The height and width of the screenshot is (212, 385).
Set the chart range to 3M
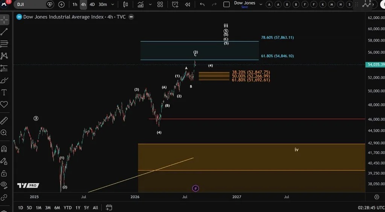(48, 208)
